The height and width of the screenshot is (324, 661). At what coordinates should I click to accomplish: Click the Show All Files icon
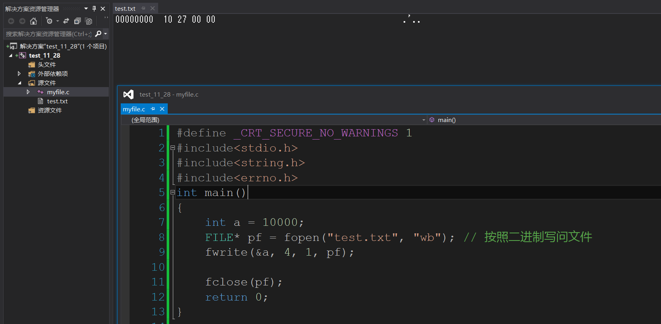(x=88, y=21)
